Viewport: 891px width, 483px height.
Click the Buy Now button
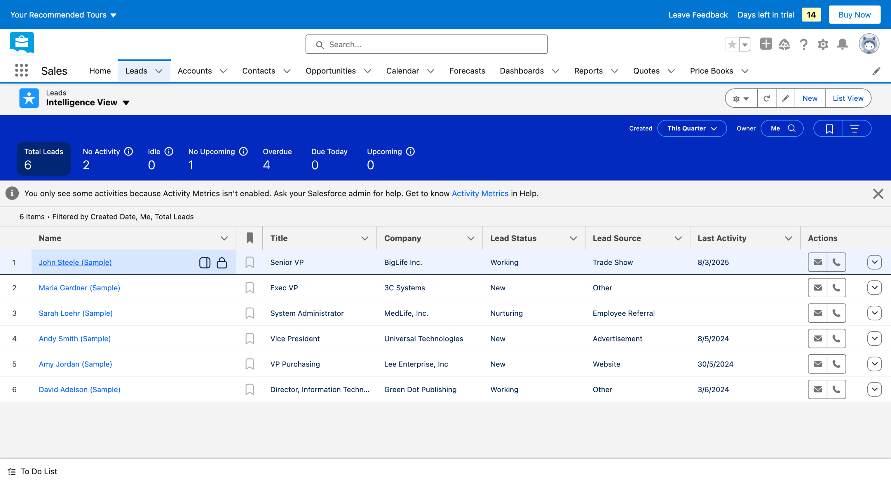click(854, 15)
